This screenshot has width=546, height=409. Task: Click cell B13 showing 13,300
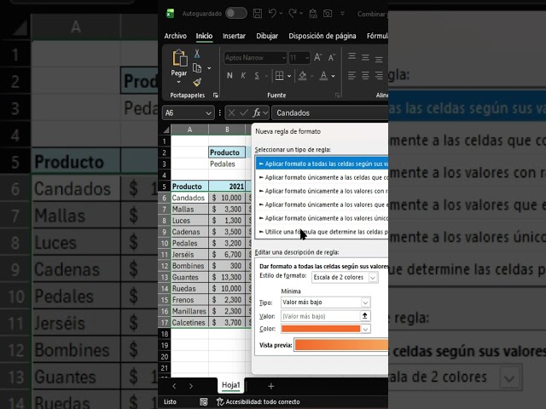[x=227, y=277]
